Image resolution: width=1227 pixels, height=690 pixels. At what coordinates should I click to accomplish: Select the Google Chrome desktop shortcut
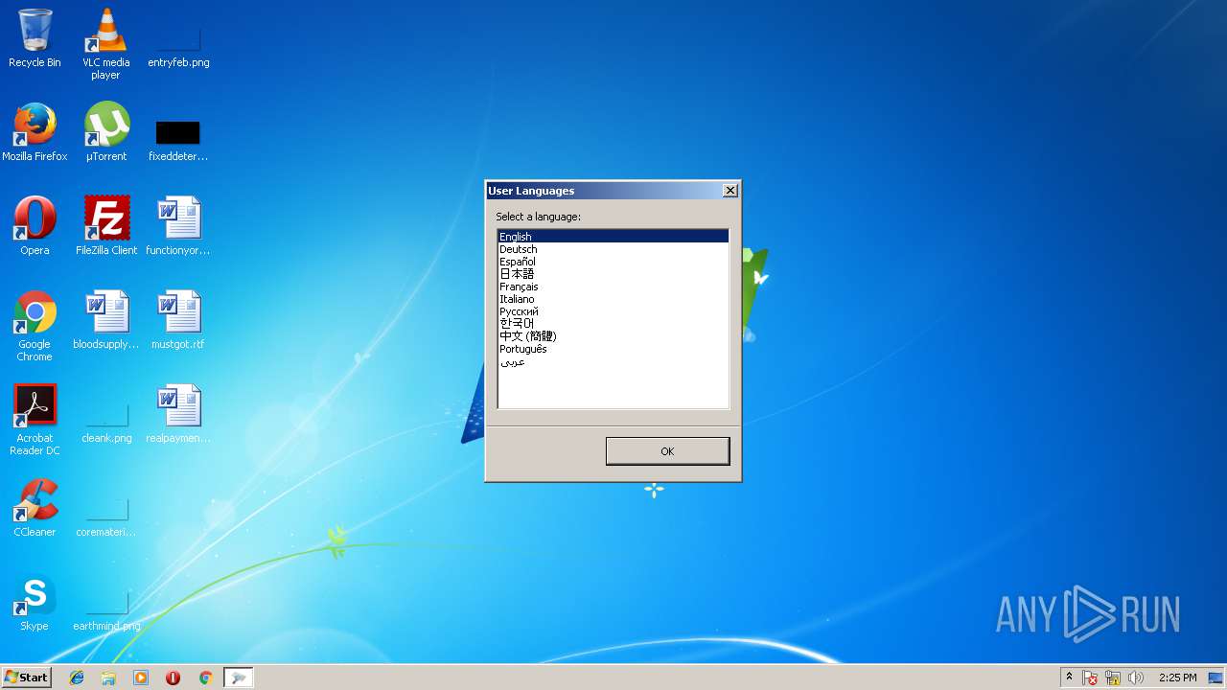point(35,326)
